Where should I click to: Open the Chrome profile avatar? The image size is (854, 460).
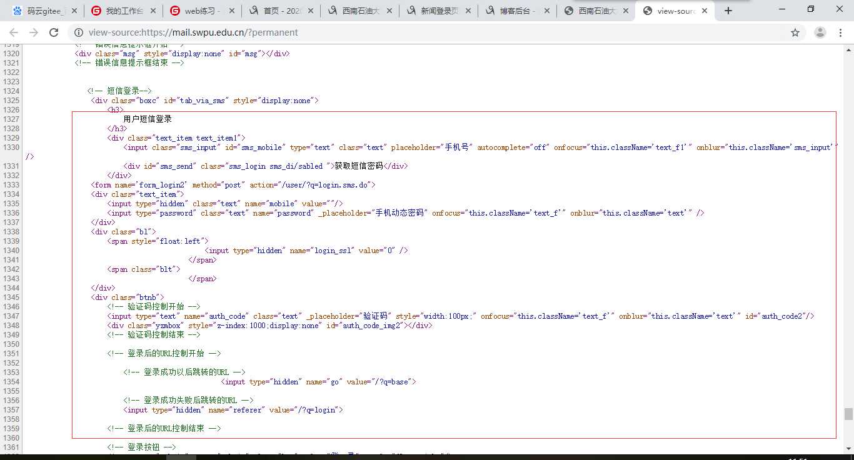[820, 32]
